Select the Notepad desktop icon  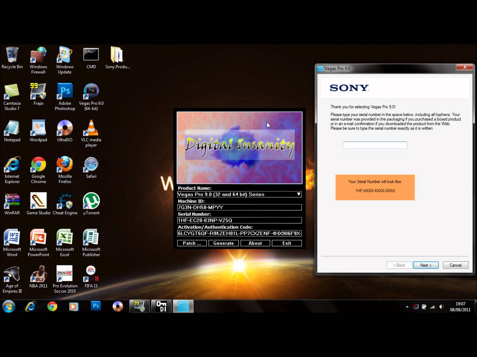click(12, 131)
